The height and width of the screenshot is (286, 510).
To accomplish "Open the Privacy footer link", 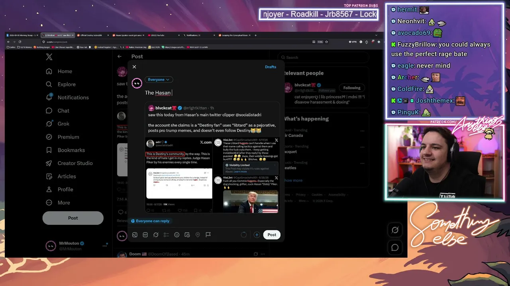I will (301, 195).
